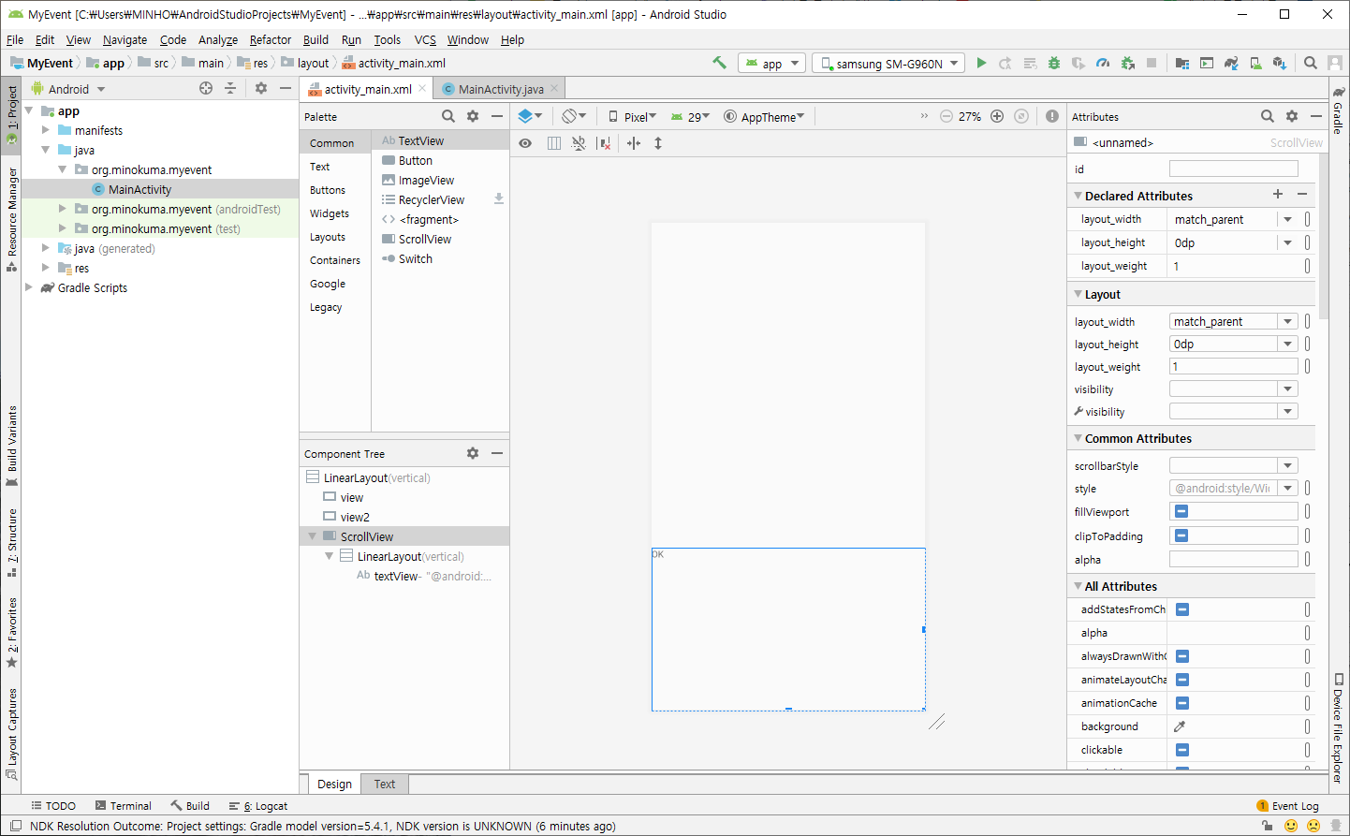Collapse Declared Attributes section
This screenshot has width=1350, height=836.
click(1078, 196)
